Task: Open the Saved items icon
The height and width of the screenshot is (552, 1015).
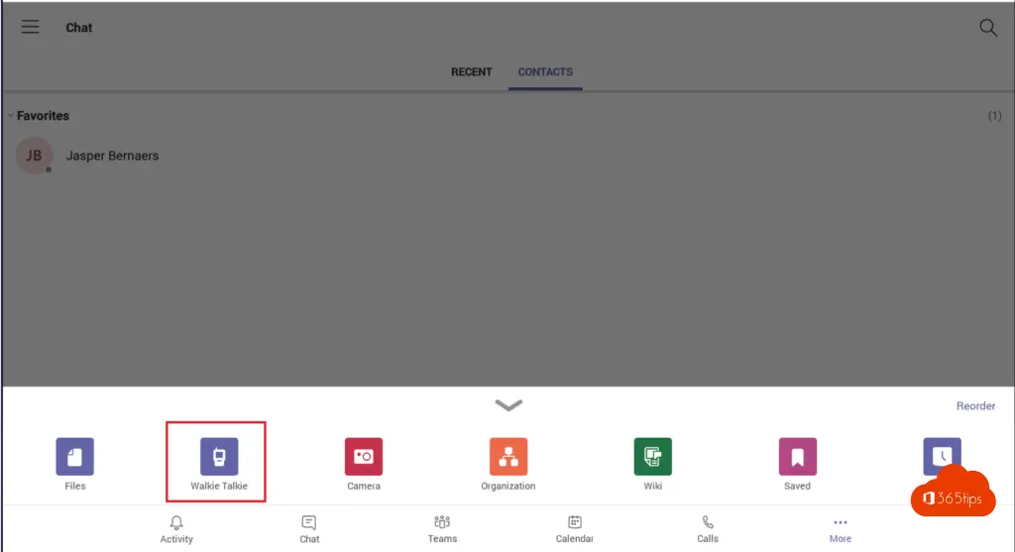Action: 797,457
